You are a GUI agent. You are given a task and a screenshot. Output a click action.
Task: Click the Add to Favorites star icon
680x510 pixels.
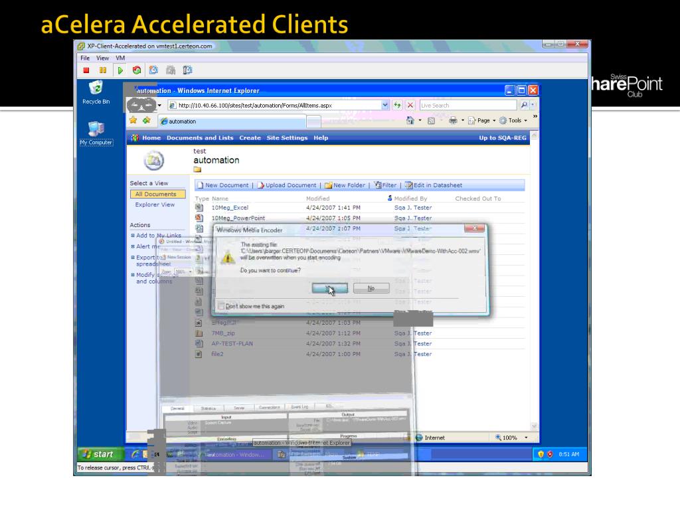click(x=147, y=121)
